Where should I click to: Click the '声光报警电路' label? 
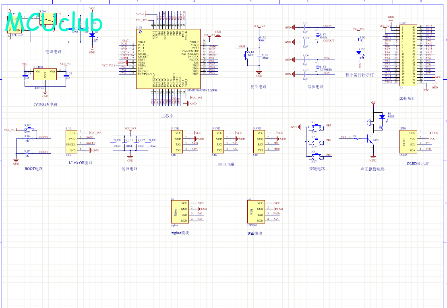372,169
